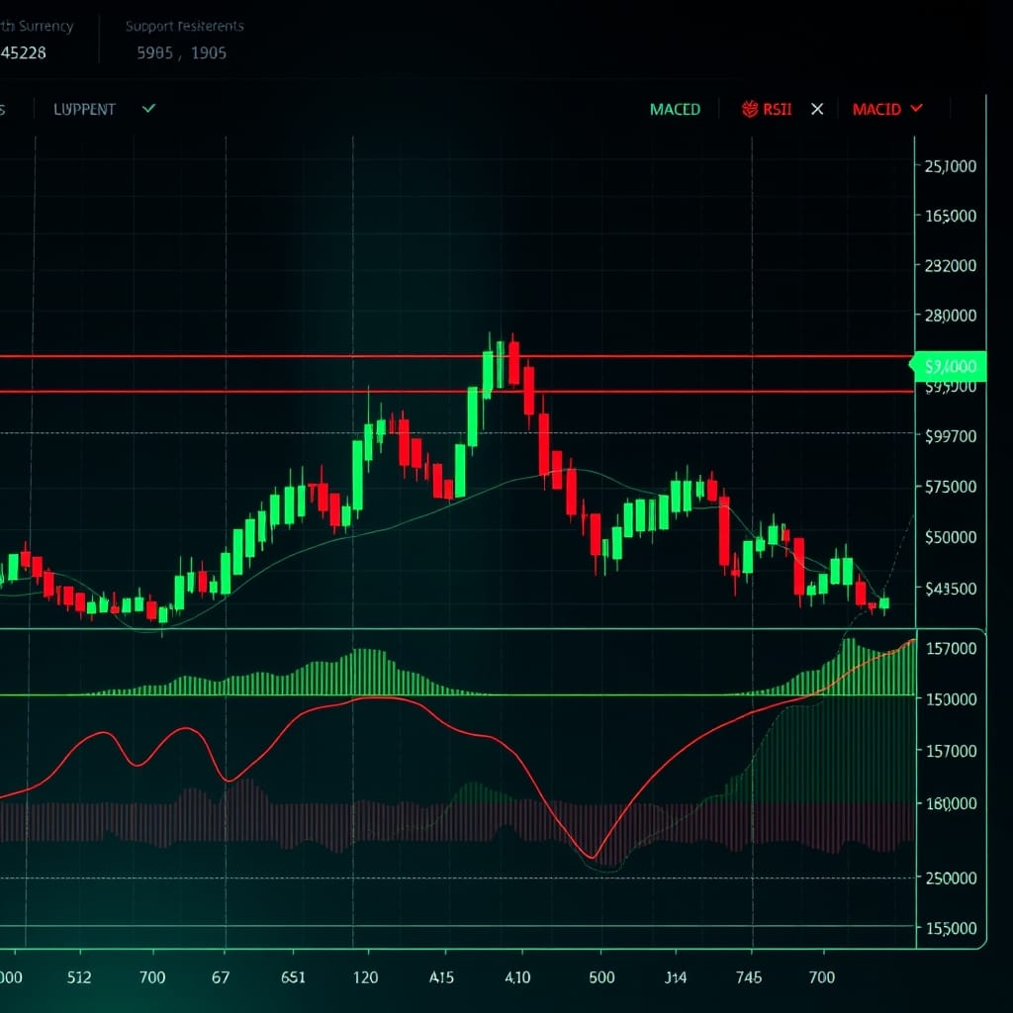The image size is (1013, 1013).
Task: Click the 4,10 time axis label
Action: [x=517, y=977]
